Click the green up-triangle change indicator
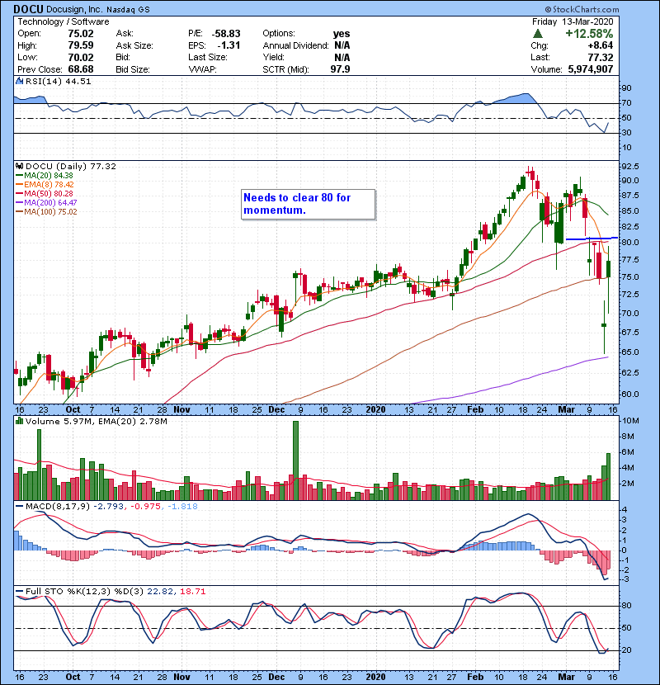Image resolution: width=660 pixels, height=685 pixels. coord(538,34)
